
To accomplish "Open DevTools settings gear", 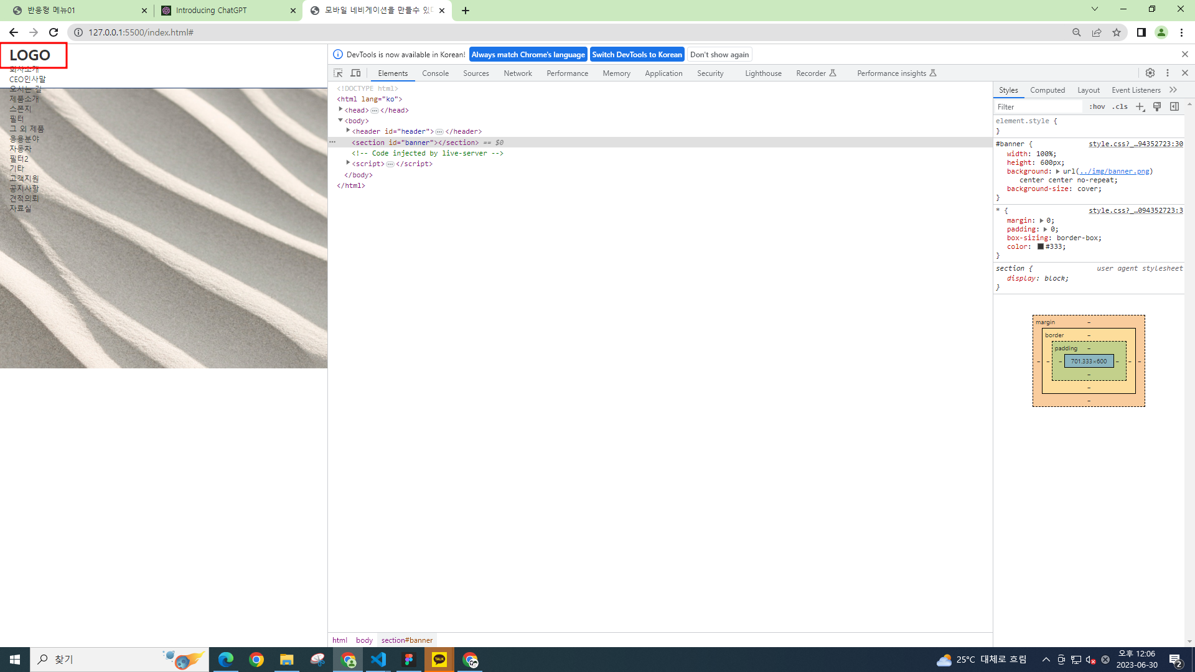I will [1150, 73].
